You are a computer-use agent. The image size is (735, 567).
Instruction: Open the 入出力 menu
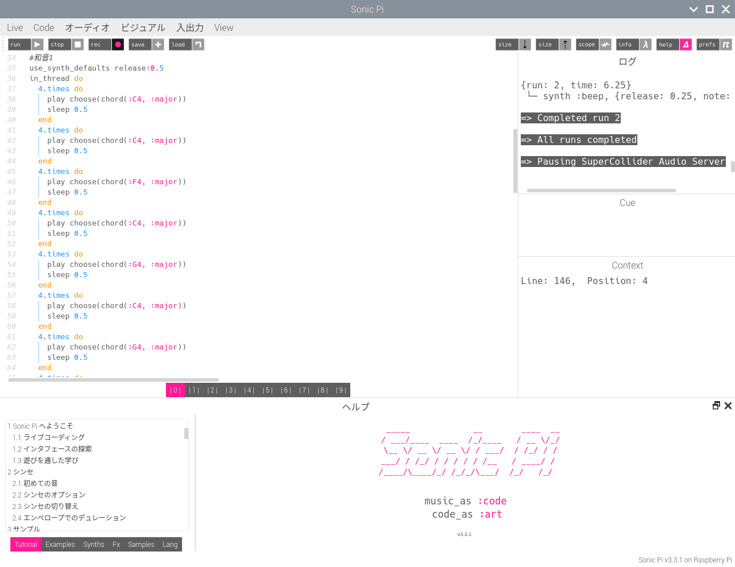190,28
